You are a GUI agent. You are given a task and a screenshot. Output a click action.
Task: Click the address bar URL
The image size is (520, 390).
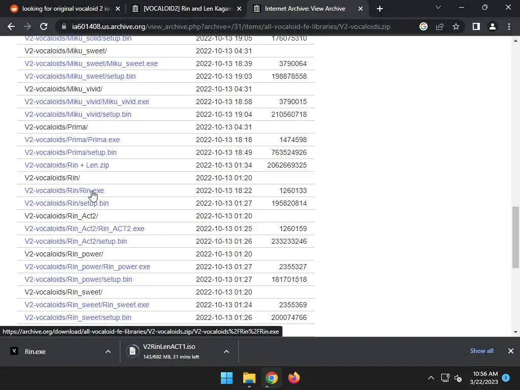pyautogui.click(x=231, y=26)
